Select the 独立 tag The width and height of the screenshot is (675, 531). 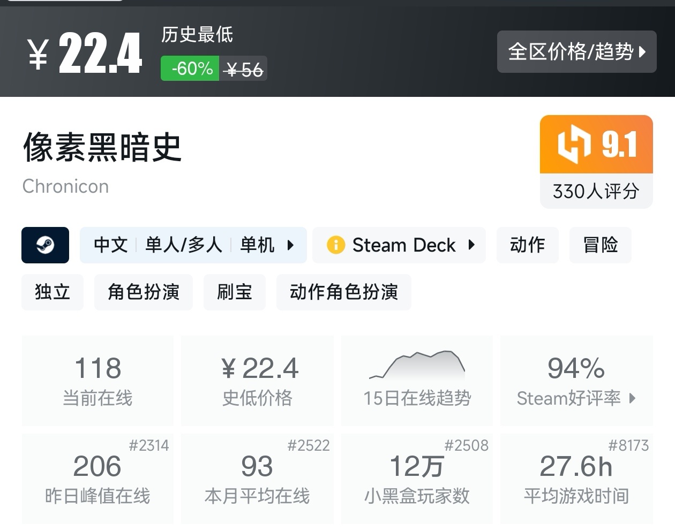tap(52, 292)
